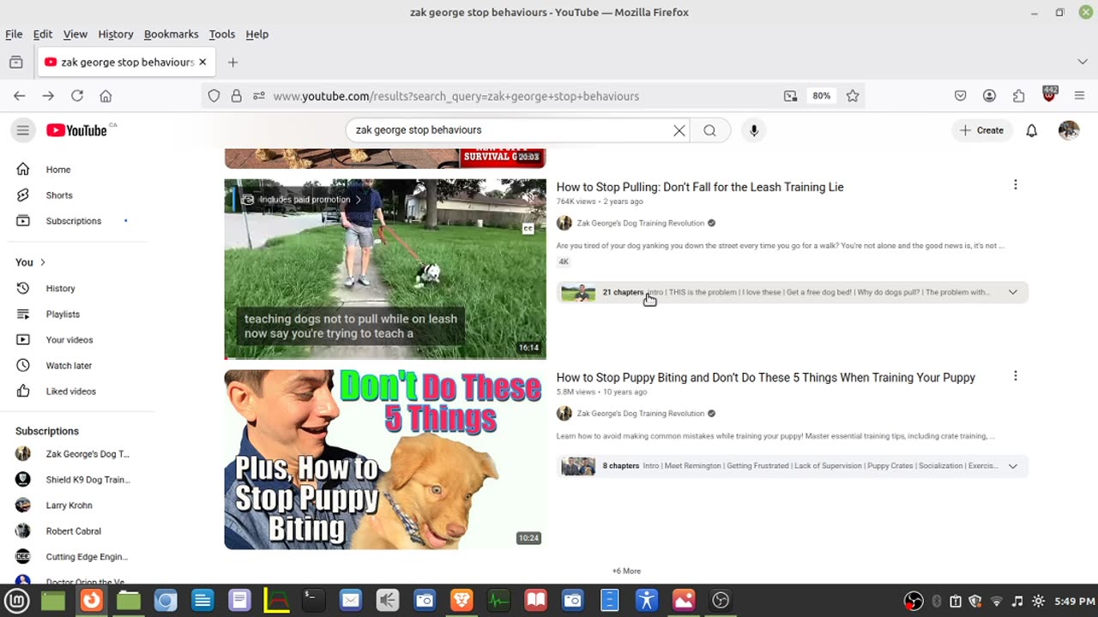Open the Linux Mint start menu
The image size is (1098, 617).
click(x=17, y=601)
